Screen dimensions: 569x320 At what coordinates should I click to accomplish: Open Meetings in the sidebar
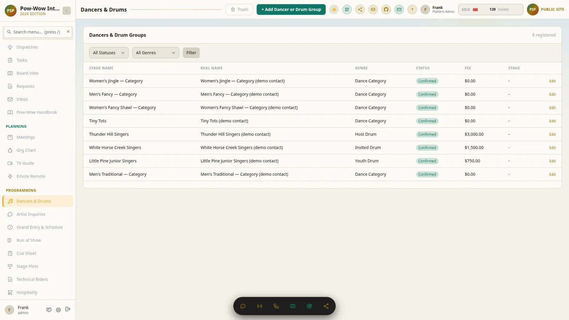point(38,137)
